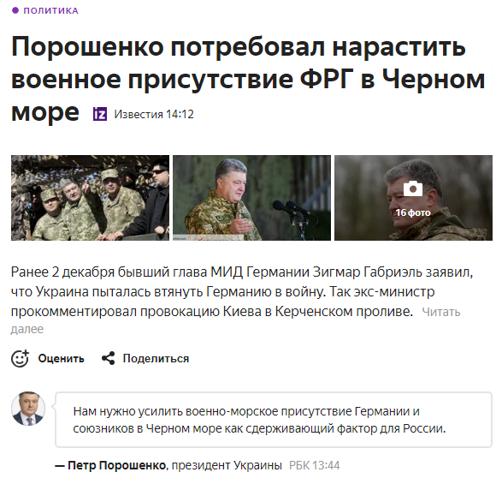The image size is (502, 484).
Task: Open the РБК 13:44 source link
Action: [x=315, y=465]
